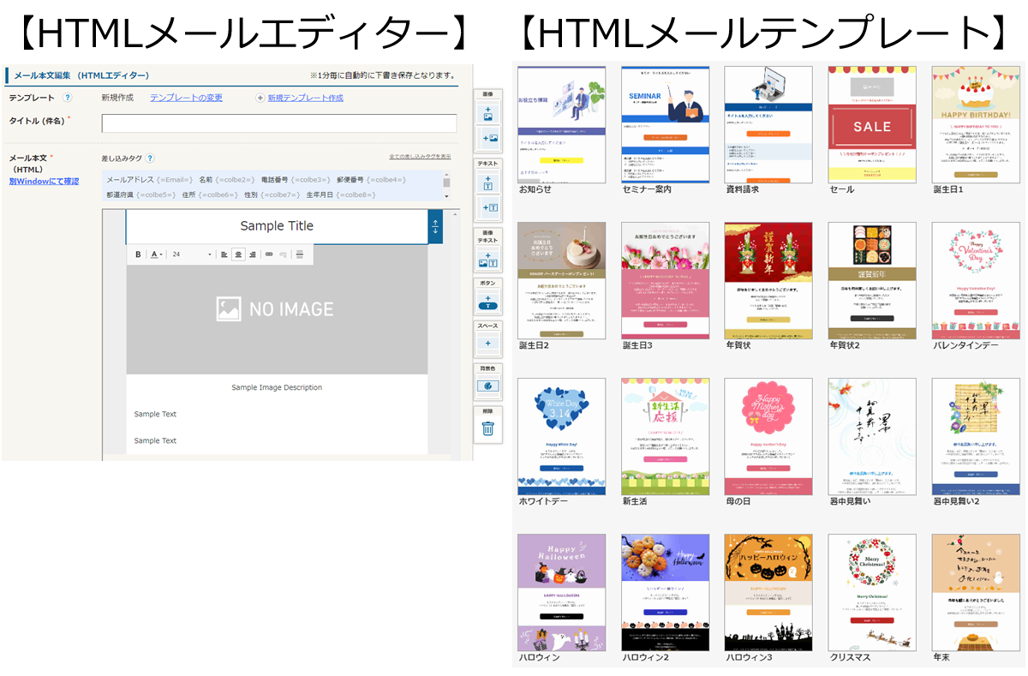
Task: Click the NO IMAGE placeholder block
Action: [277, 309]
